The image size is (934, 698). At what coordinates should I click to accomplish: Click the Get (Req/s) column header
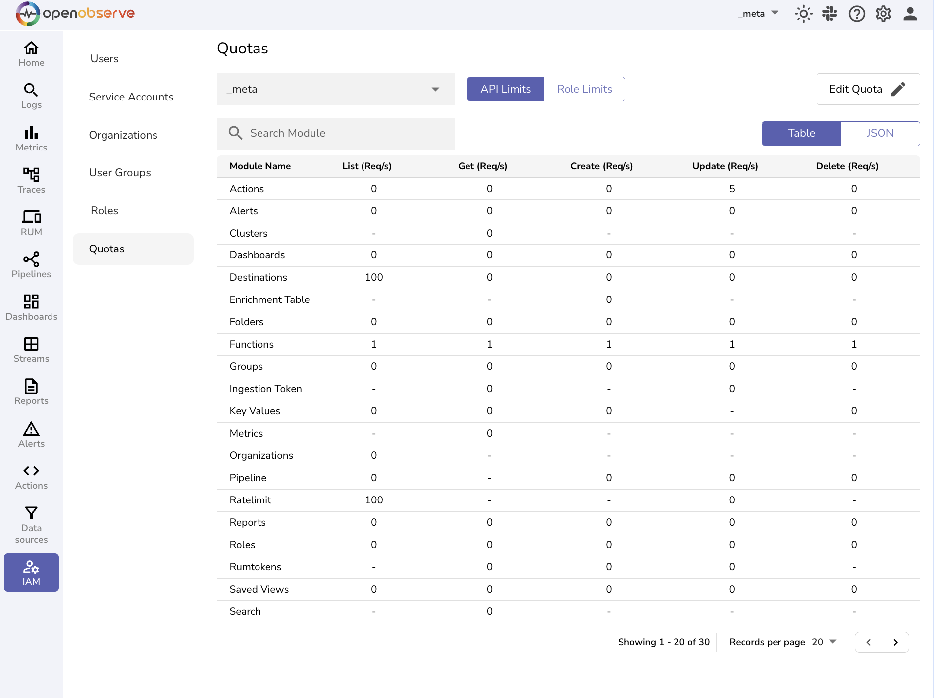[483, 166]
